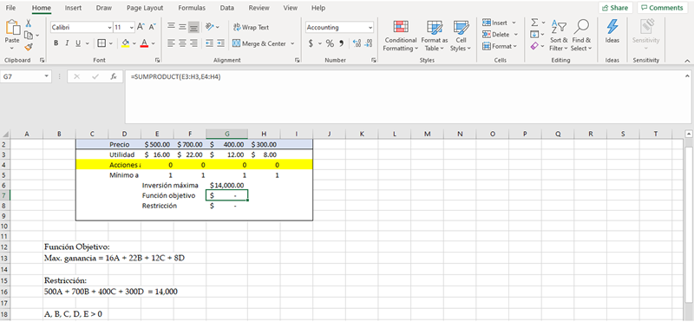Click the Copy icon in Clipboard group
This screenshot has width=694, height=322.
click(29, 35)
